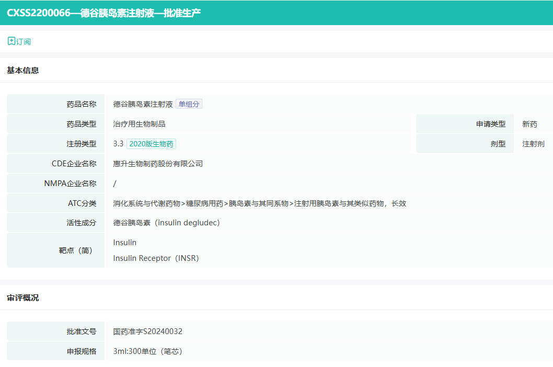Screen dimensions: 553x367
Task: Click ATC category 糖尿病用药
Action: point(204,203)
